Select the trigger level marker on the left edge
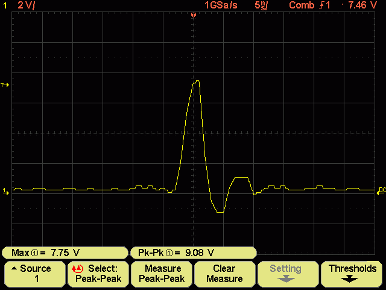This screenshot has height=290, width=386. pyautogui.click(x=5, y=85)
